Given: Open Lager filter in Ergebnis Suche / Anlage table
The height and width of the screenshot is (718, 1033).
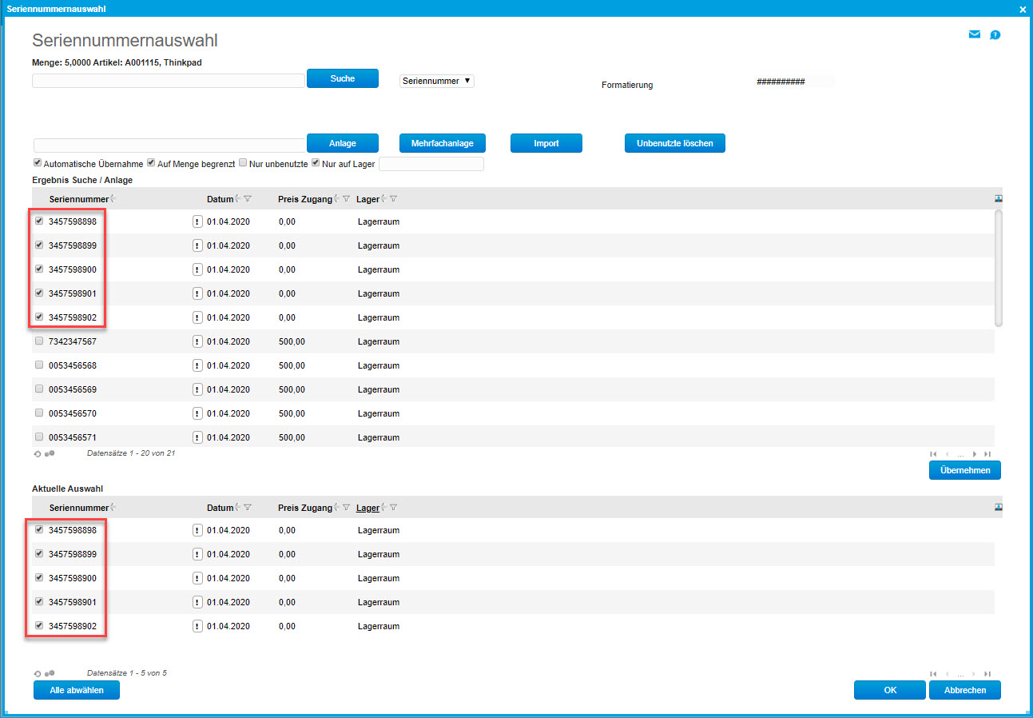Looking at the screenshot, I should coord(393,199).
